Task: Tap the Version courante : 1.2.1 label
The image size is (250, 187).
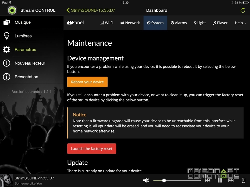Action: [32, 92]
